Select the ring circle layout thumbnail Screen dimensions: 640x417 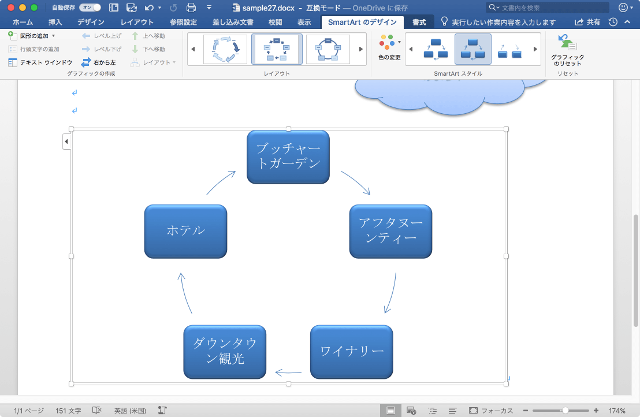click(328, 49)
